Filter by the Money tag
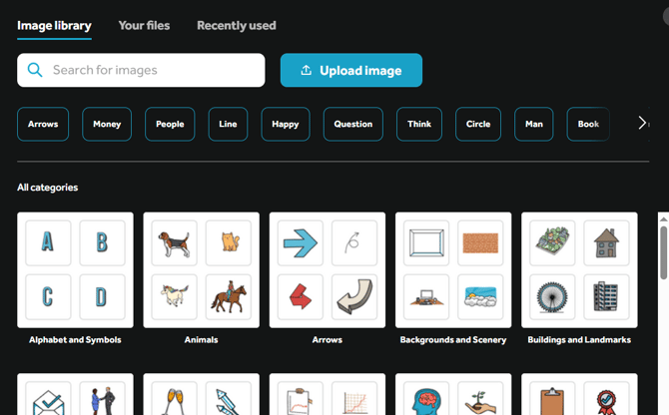This screenshot has height=415, width=669. pyautogui.click(x=107, y=125)
